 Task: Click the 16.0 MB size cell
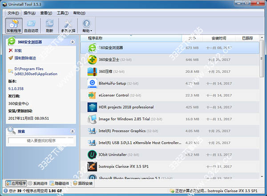click(192, 119)
